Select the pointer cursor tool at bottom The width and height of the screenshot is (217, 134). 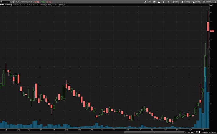pyautogui.click(x=200, y=132)
